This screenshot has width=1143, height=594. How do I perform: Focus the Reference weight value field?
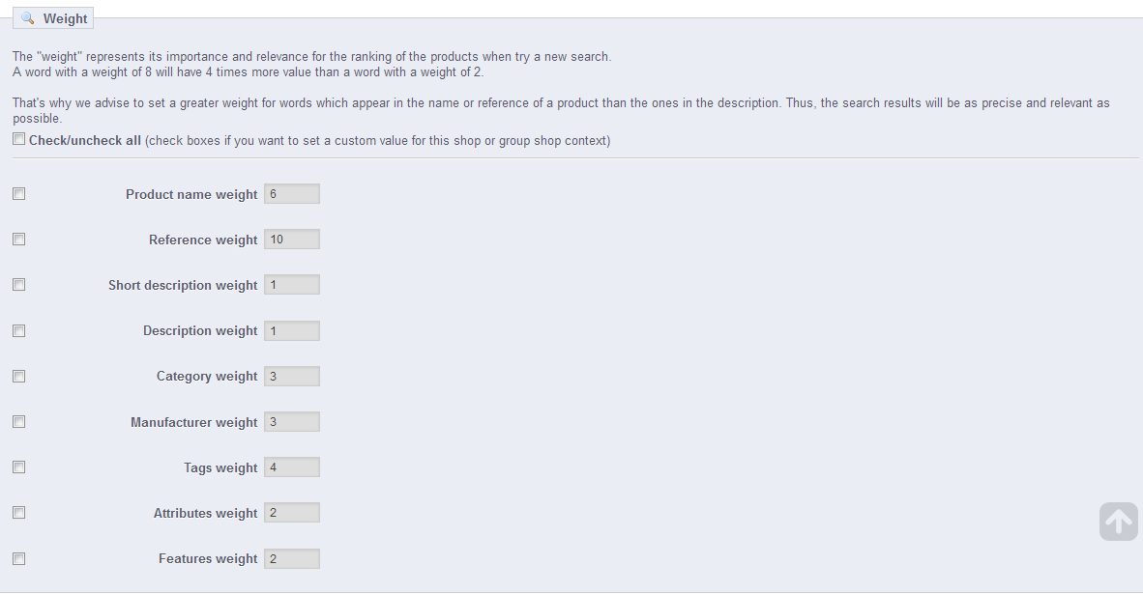291,240
